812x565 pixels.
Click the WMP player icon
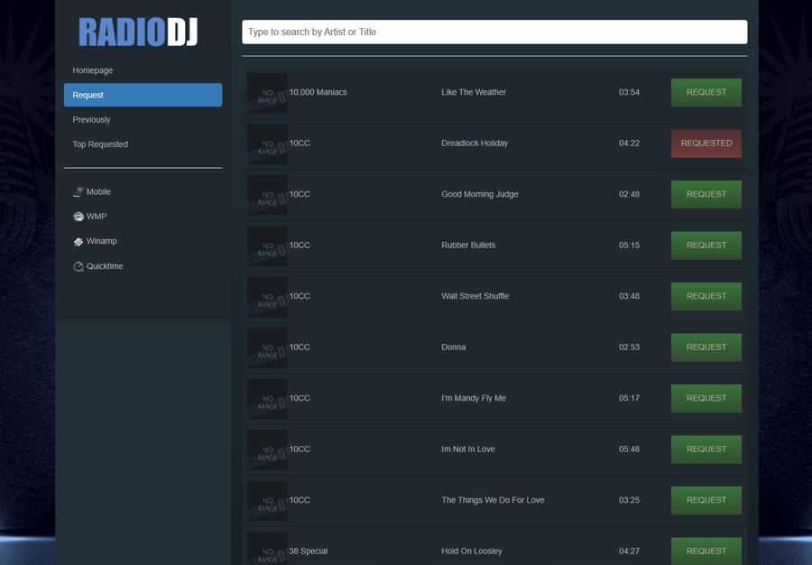pyautogui.click(x=78, y=217)
